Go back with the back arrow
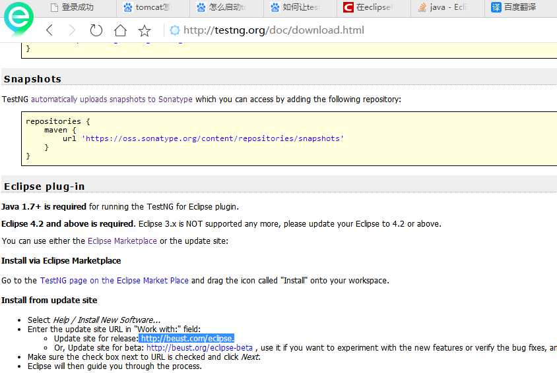Viewport: 557px width, 373px height. [x=49, y=30]
